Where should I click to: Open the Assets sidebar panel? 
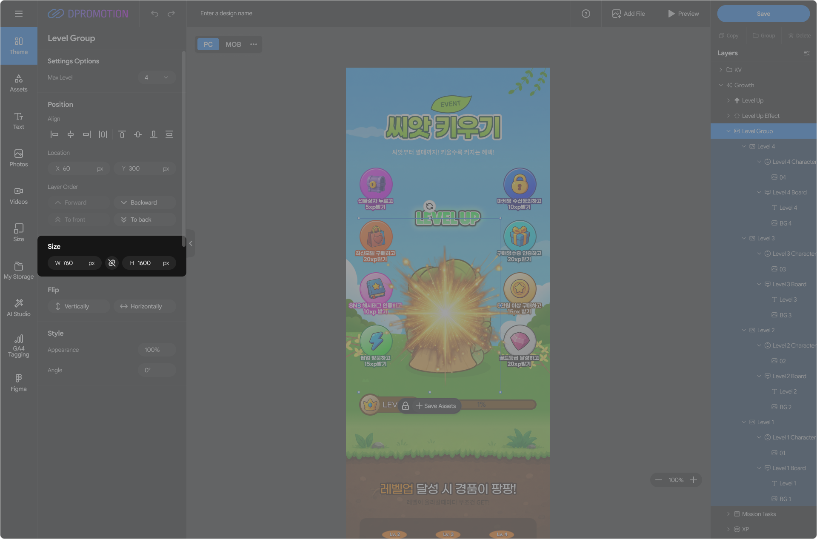click(19, 83)
